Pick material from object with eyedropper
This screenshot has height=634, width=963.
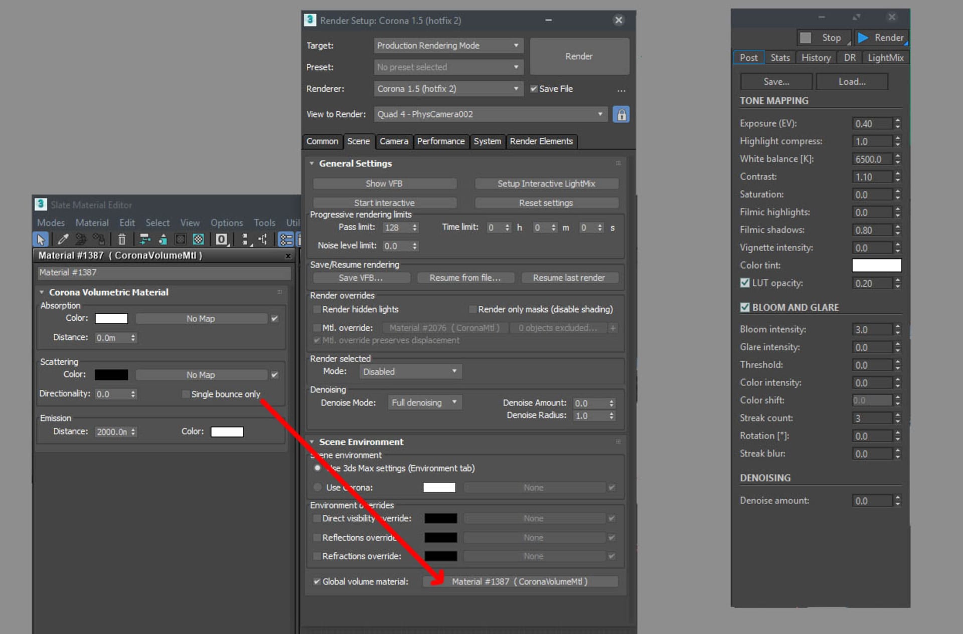(63, 240)
